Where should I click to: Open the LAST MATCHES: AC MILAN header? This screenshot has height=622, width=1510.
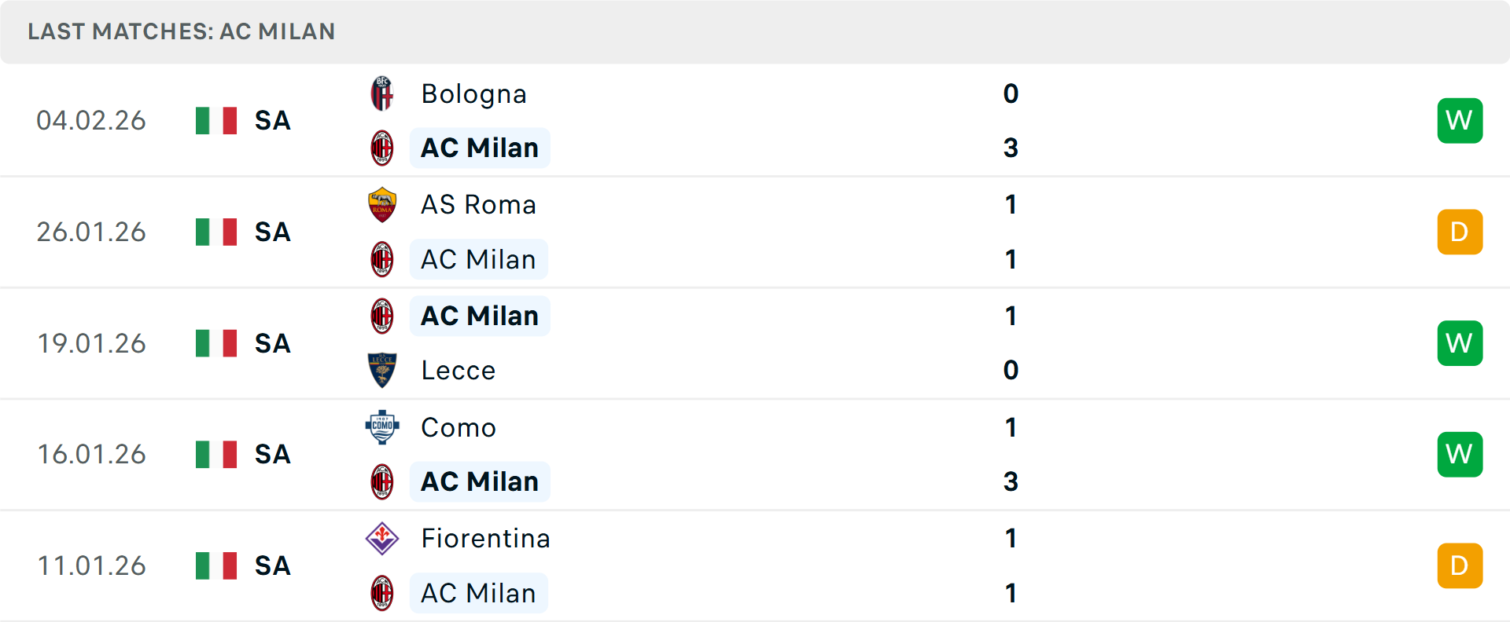[181, 31]
